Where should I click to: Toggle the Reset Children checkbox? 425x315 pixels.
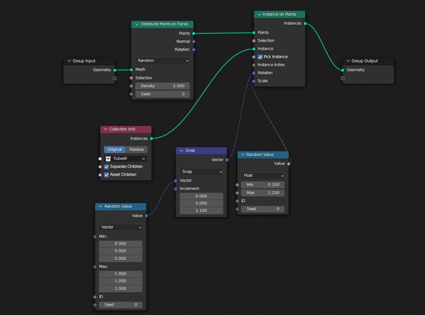tap(106, 174)
